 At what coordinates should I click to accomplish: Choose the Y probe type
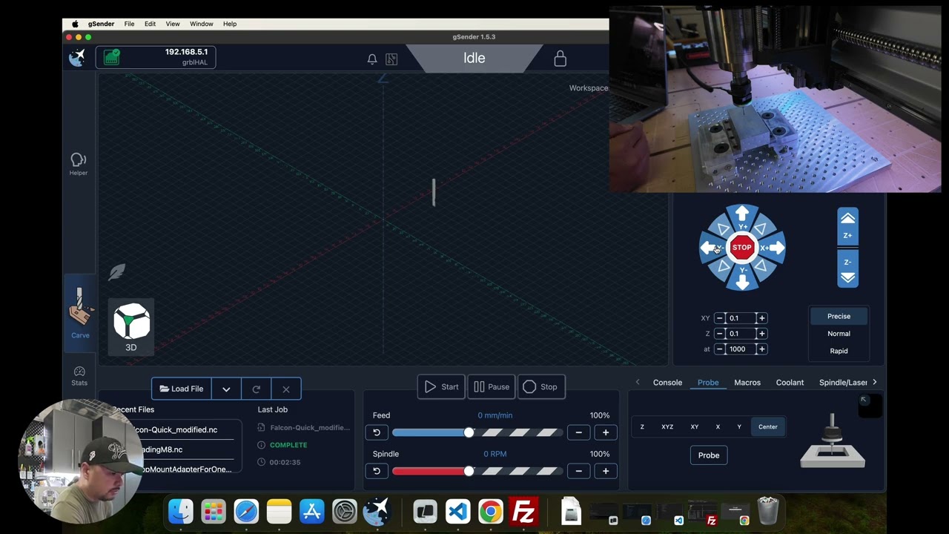(x=739, y=426)
